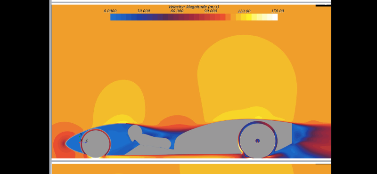Select the driver's helmet in cockpit
Viewport: 377px width, 174px height.
(x=135, y=132)
